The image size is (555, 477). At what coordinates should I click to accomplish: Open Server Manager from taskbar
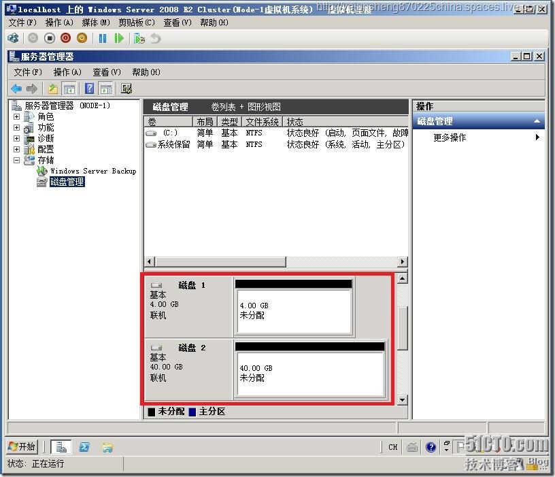pos(61,447)
